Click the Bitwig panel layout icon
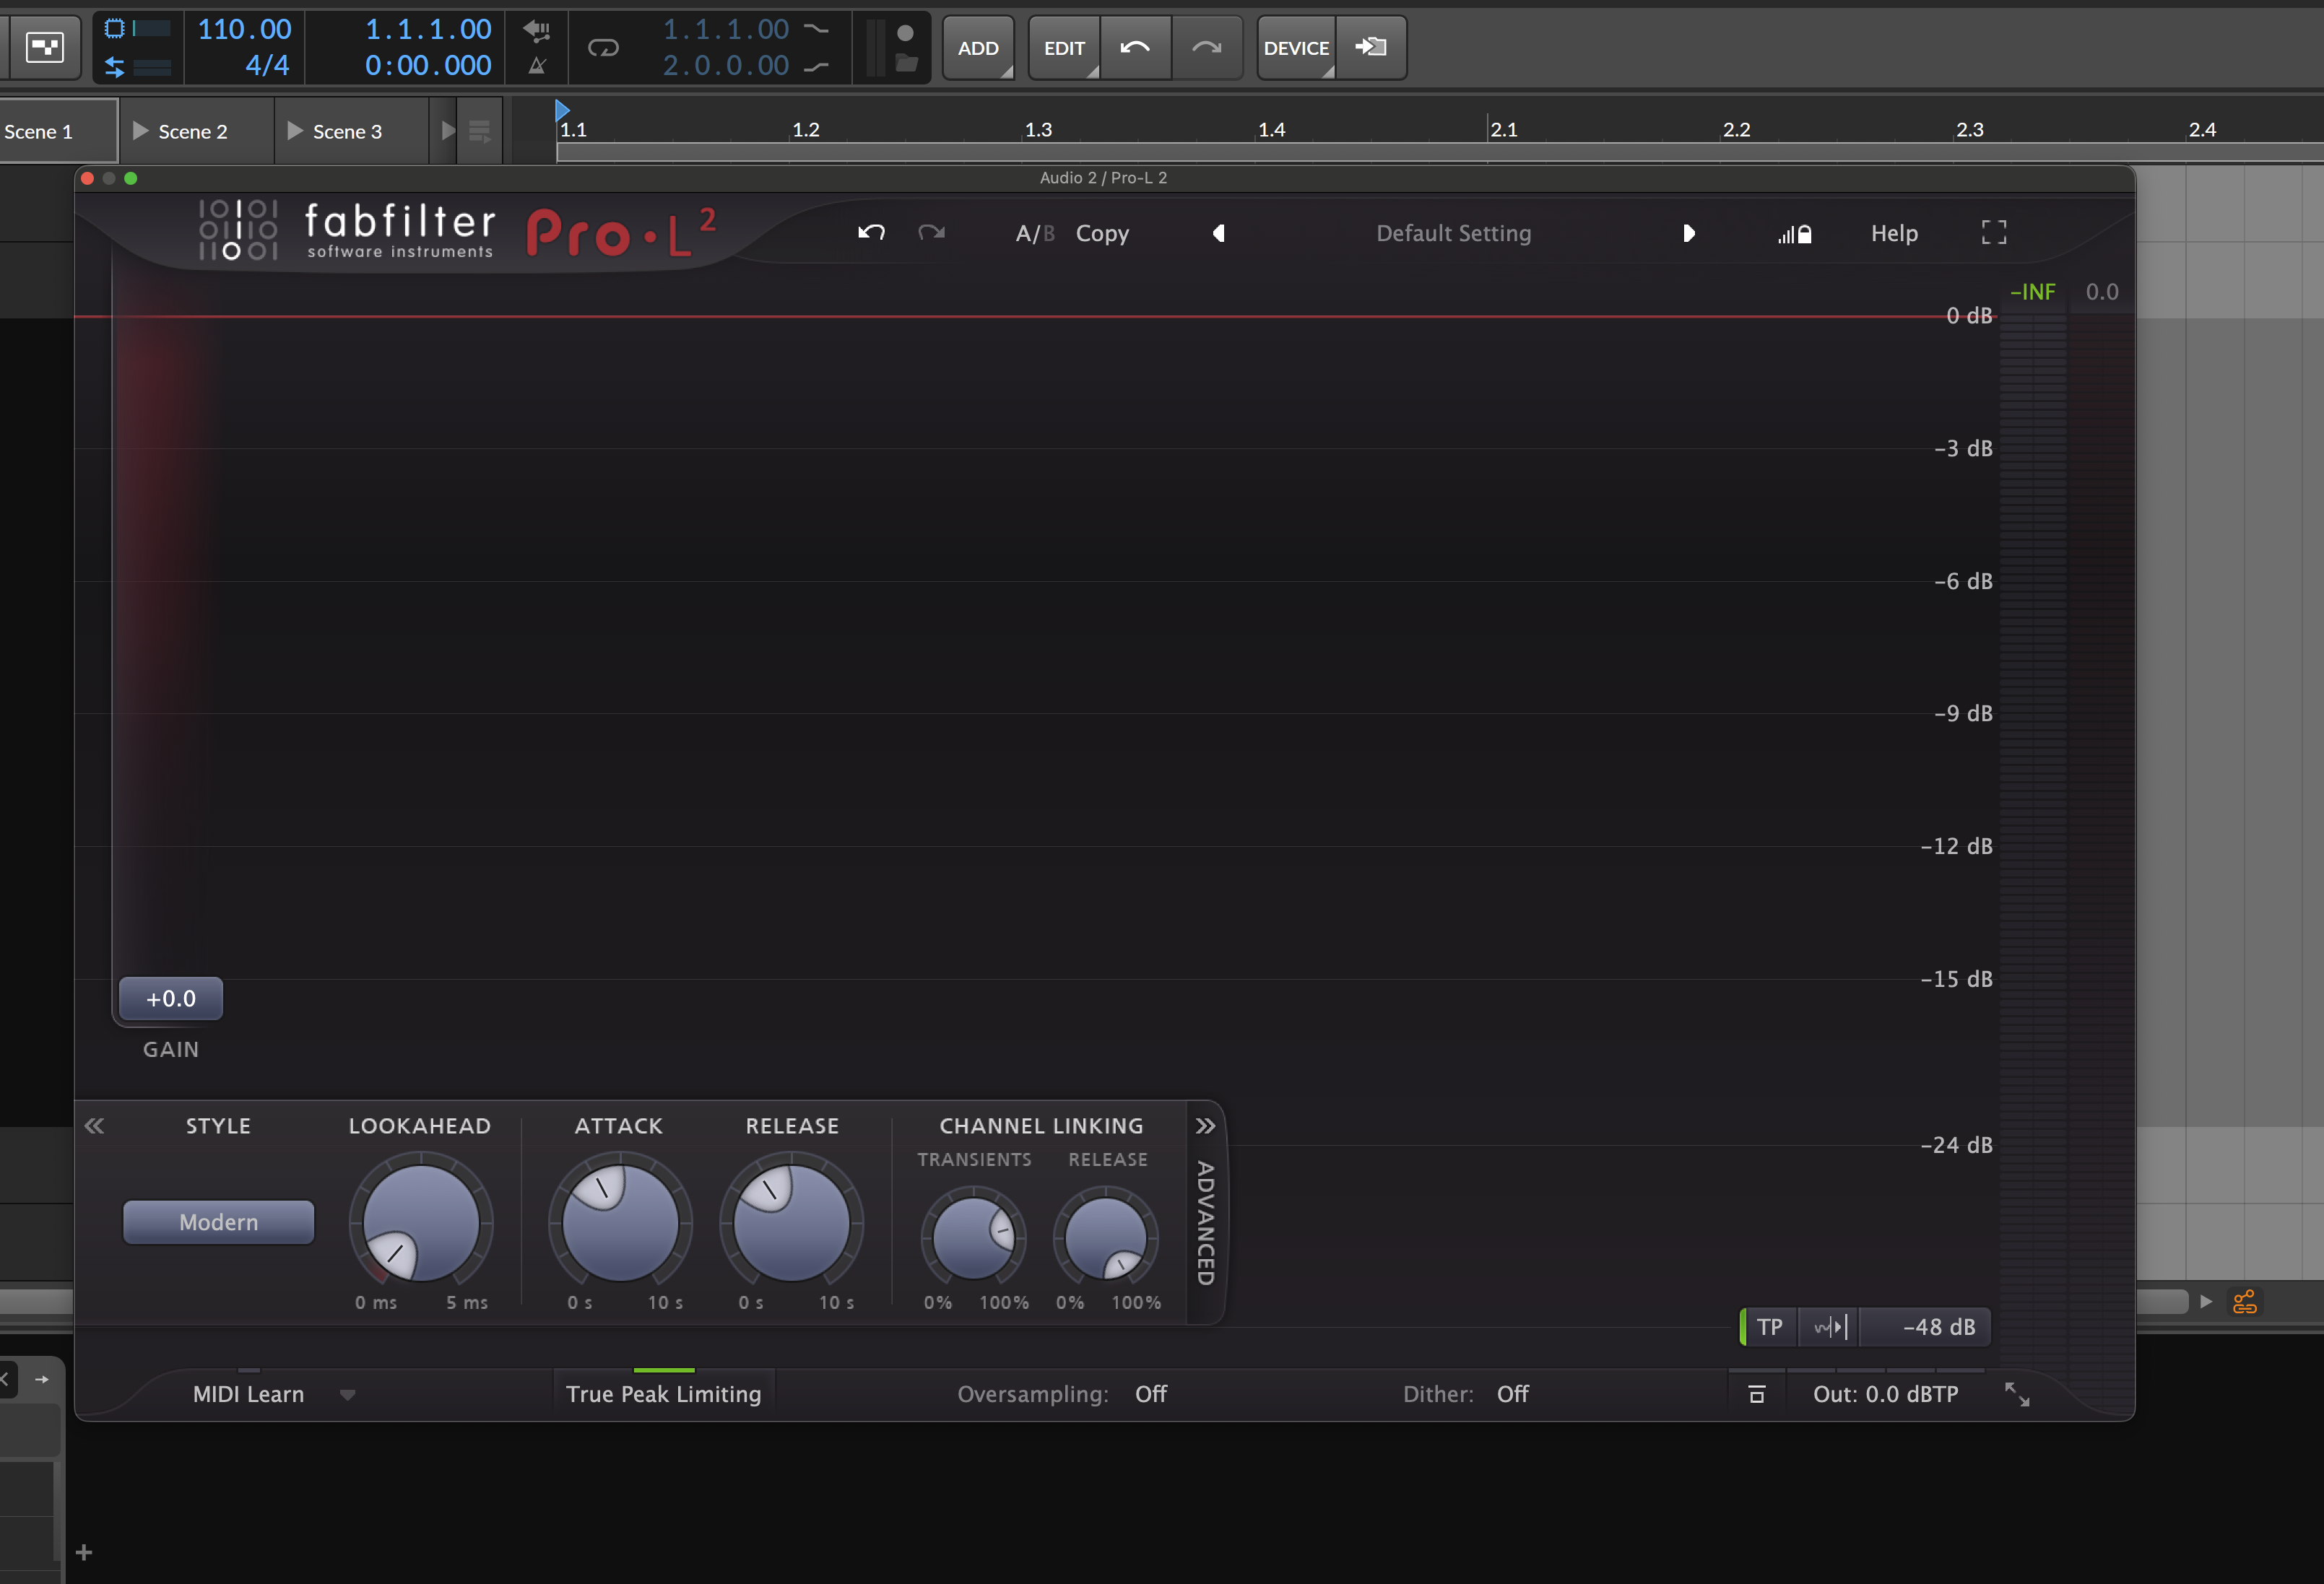The image size is (2324, 1584). pos(44,47)
